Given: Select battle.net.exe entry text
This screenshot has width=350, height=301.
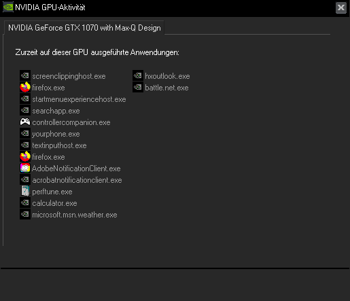Looking at the screenshot, I should tap(167, 88).
